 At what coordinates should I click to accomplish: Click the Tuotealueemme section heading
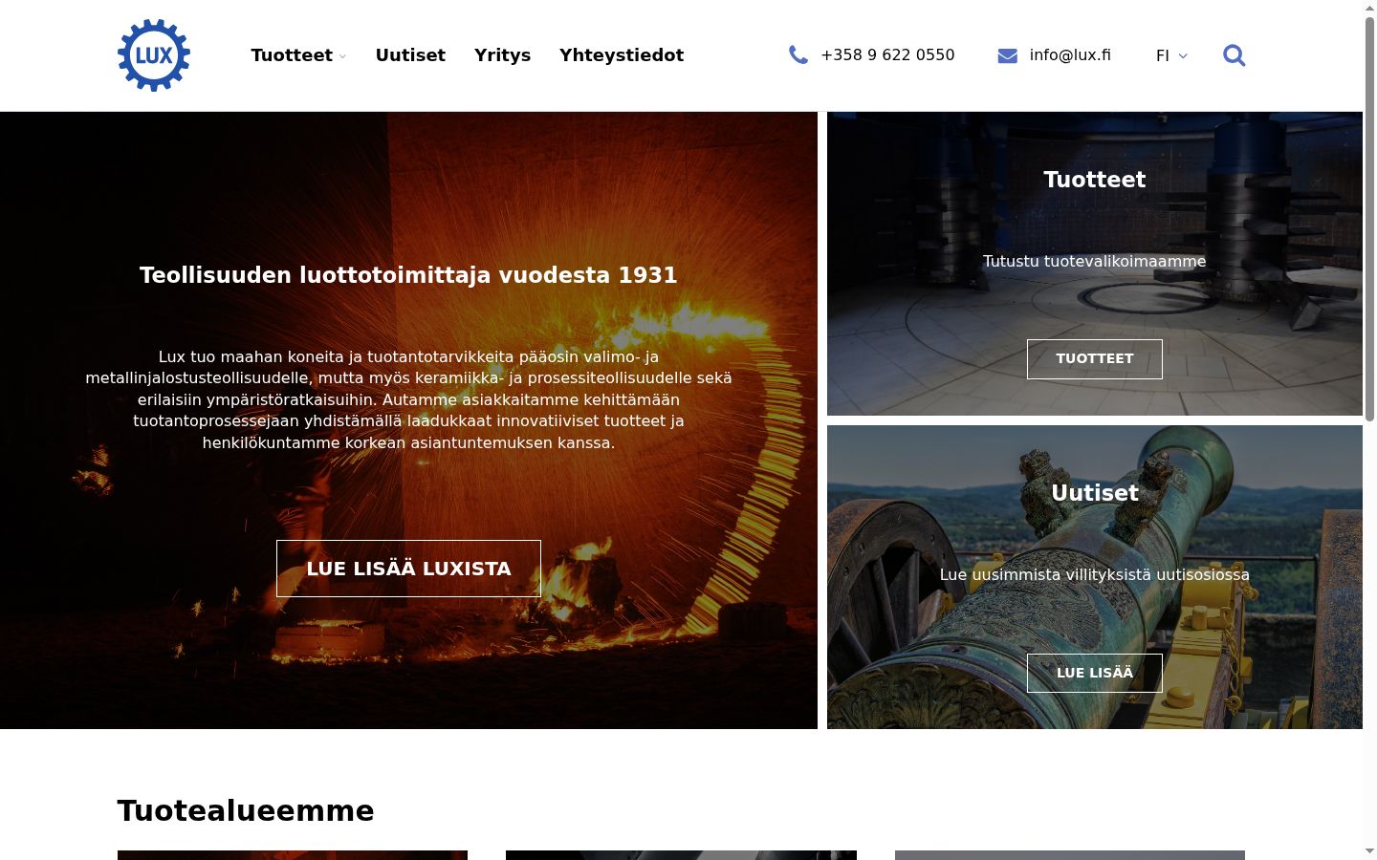point(246,810)
